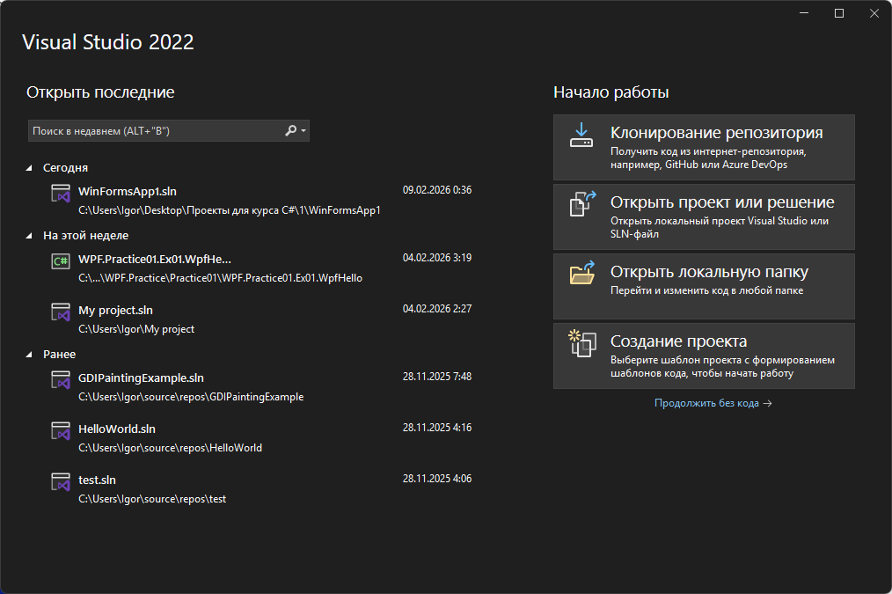Screen dimensions: 892x594
Task: Click the C# project icon of WPF.Practice01.Ex01
Action: pos(61,261)
